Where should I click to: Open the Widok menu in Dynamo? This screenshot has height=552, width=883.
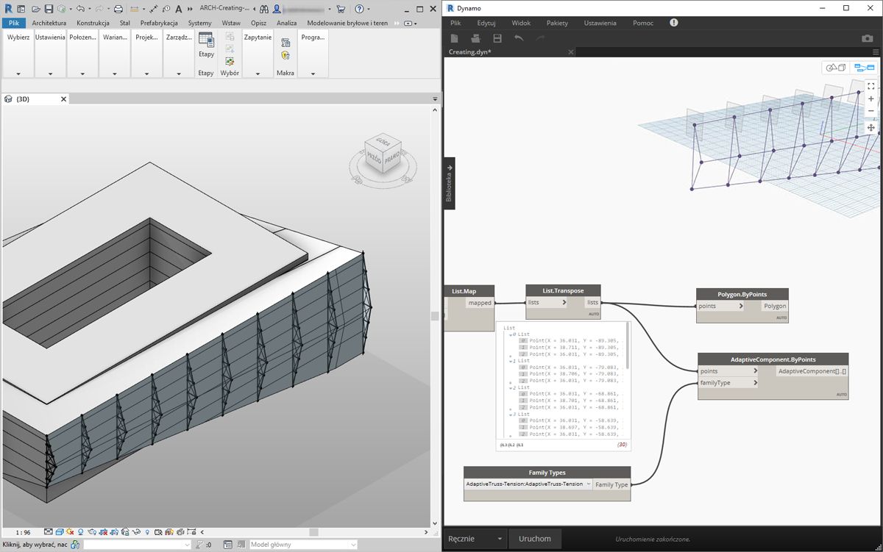pyautogui.click(x=521, y=23)
